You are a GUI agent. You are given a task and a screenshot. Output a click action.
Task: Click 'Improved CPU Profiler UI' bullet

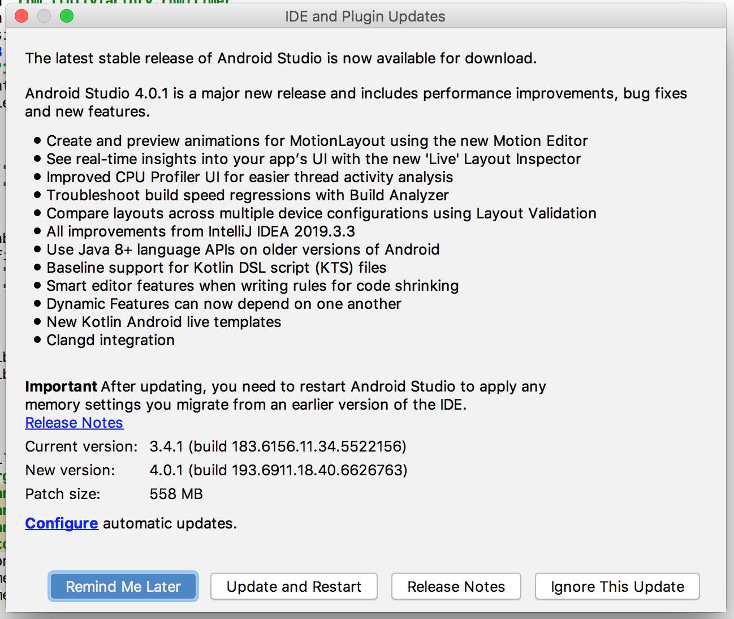coord(250,177)
